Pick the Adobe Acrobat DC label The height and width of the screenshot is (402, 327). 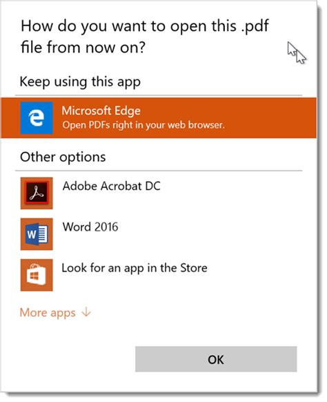(111, 186)
